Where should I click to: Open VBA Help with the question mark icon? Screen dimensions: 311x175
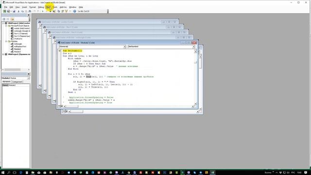(x=74, y=11)
